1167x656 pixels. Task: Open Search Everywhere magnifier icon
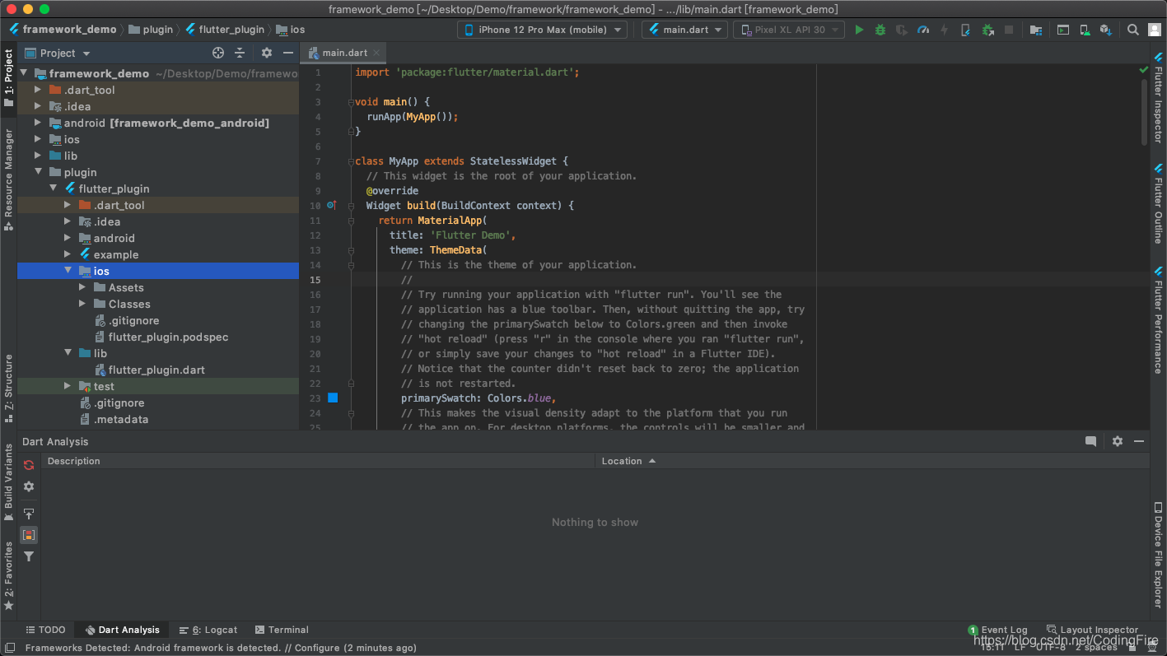coord(1133,30)
